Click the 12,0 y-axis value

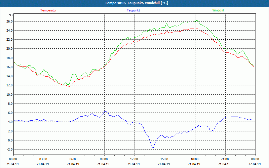coord(9,85)
